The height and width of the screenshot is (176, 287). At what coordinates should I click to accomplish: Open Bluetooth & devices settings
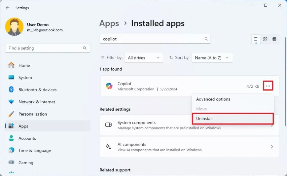pyautogui.click(x=48, y=90)
